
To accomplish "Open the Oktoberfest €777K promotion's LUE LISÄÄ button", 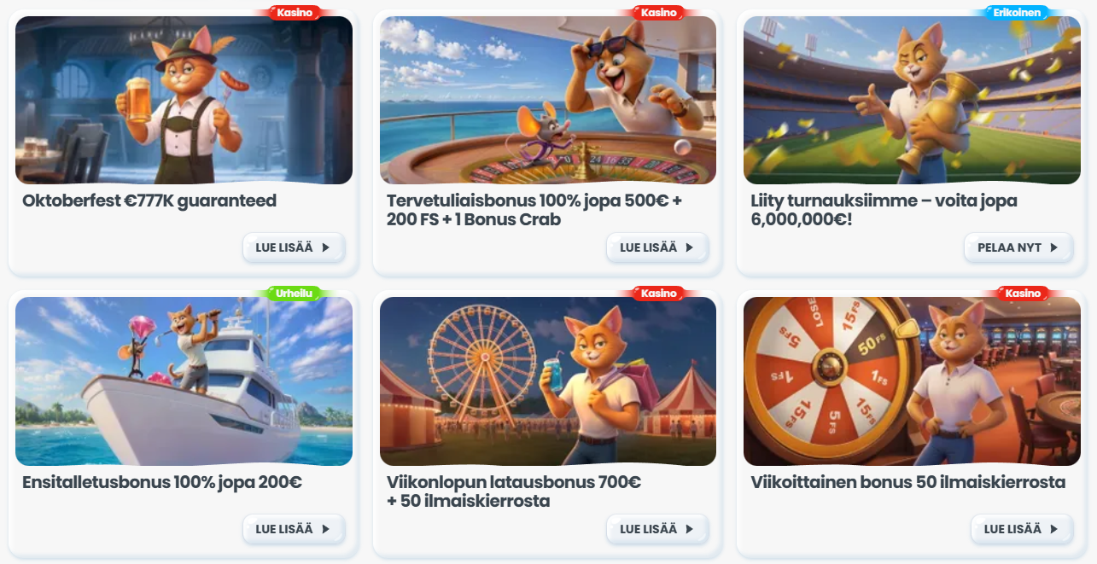I will [294, 247].
